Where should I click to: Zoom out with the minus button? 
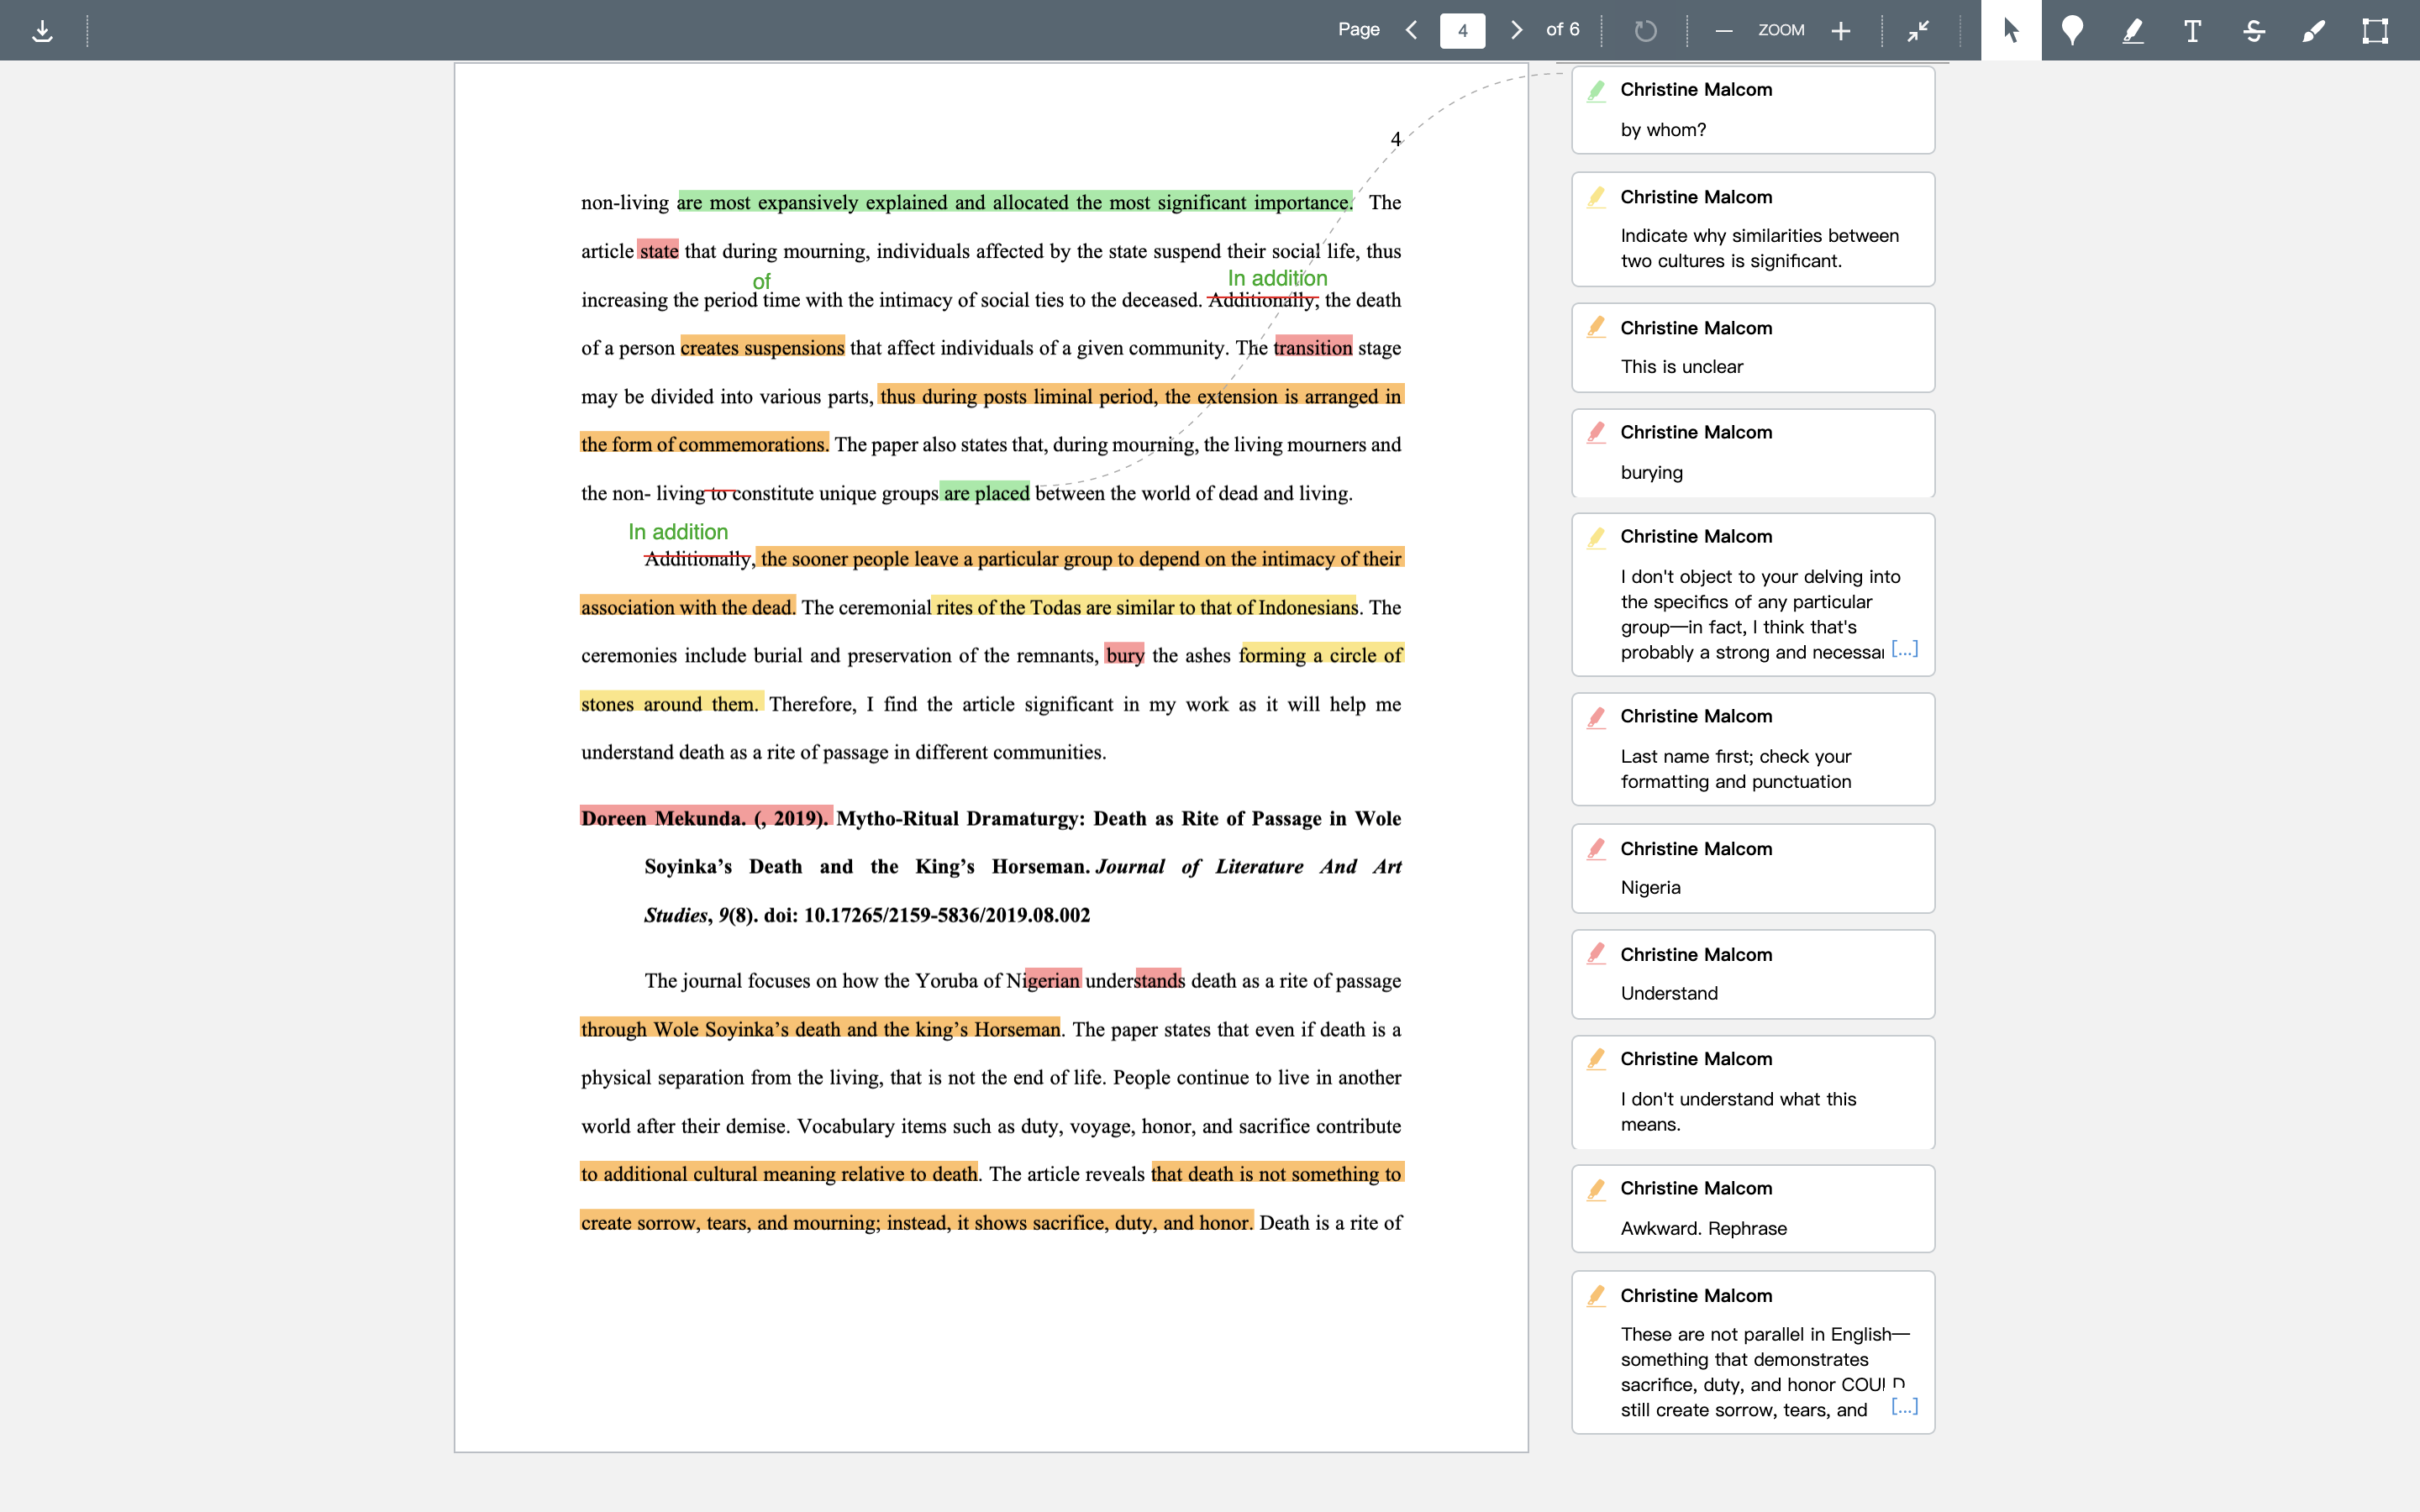tap(1723, 31)
